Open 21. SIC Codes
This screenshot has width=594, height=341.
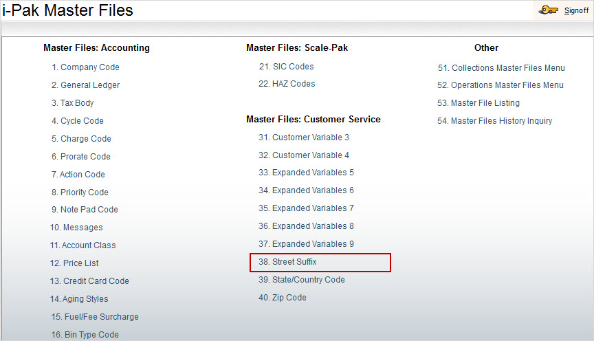(x=287, y=67)
